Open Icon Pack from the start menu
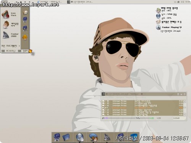Image resolution: width=191 pixels, height=143 pixels. pos(10,14)
